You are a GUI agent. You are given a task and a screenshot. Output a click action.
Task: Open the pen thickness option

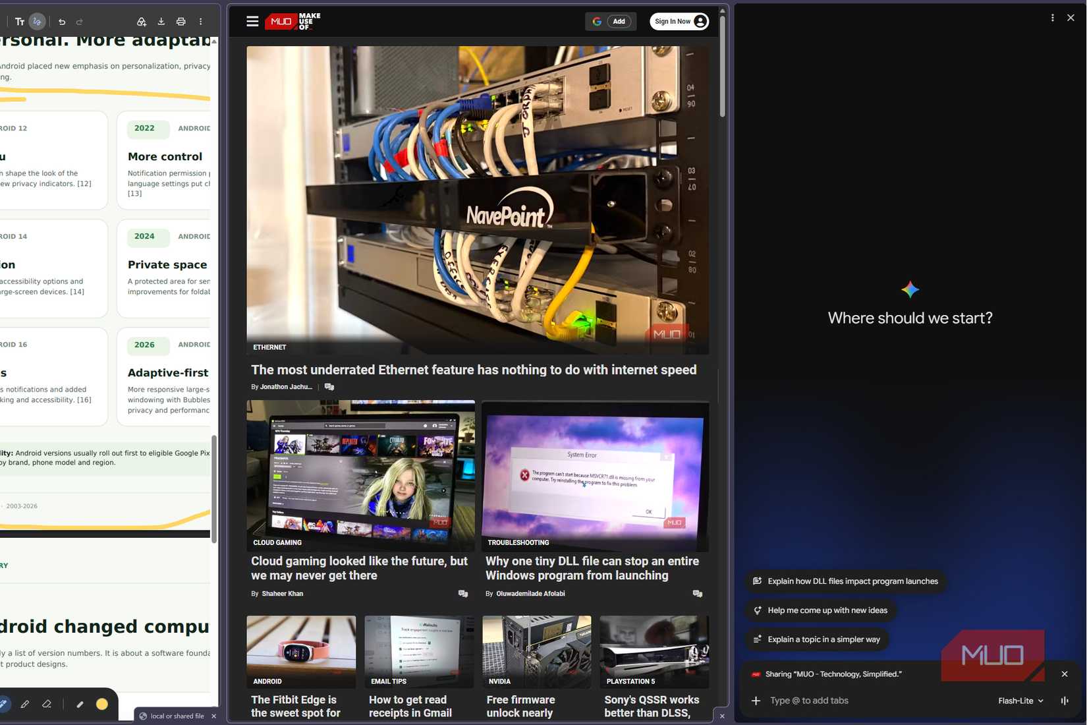coord(80,705)
